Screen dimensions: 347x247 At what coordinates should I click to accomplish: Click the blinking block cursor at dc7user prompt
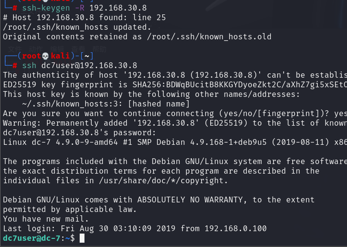pyautogui.click(x=82, y=238)
